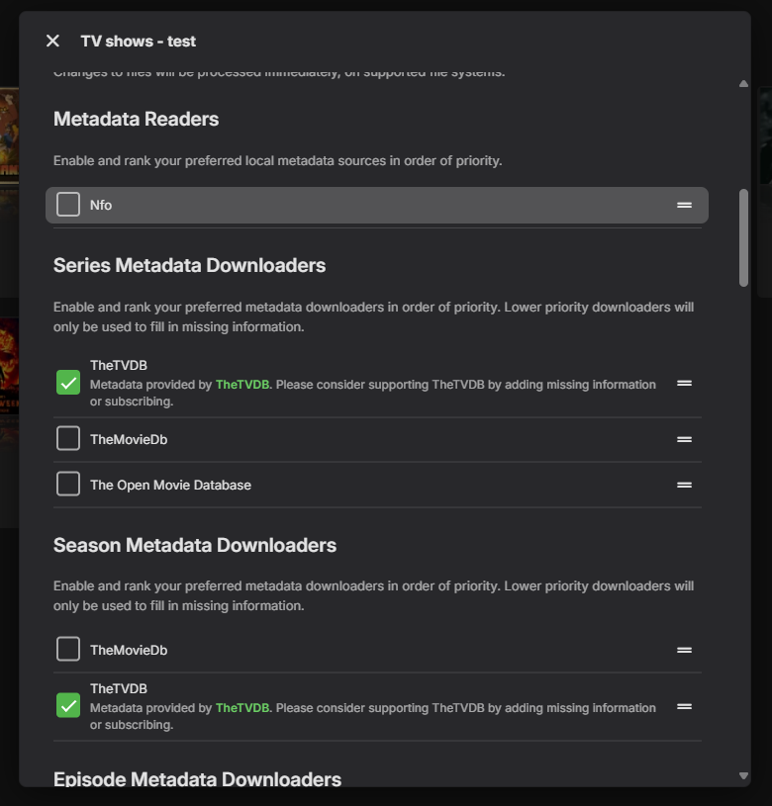Viewport: 772px width, 806px height.
Task: Click drag handle for The Open Movie Database
Action: pyautogui.click(x=684, y=485)
